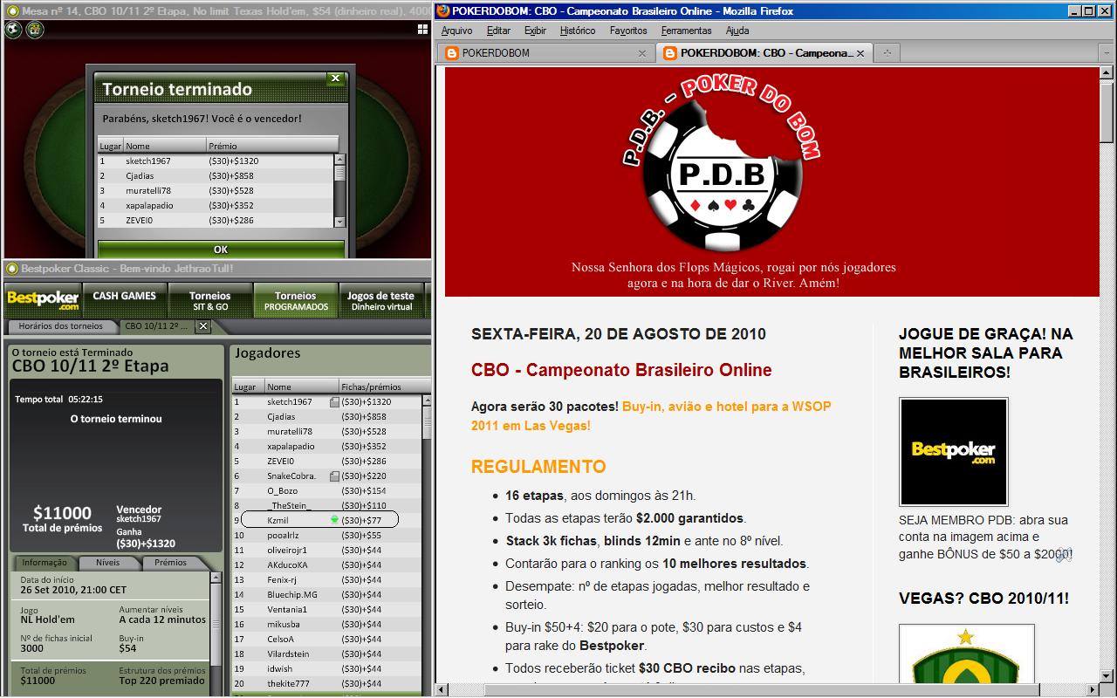Click up arrow of Jogadores list scrollbar
This screenshot has height=698, width=1117.
(427, 401)
